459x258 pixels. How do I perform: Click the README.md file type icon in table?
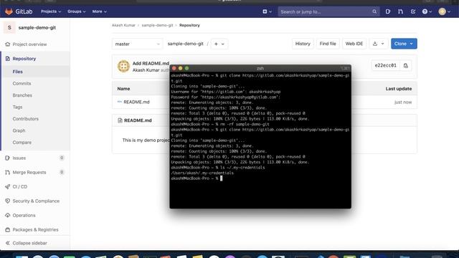point(120,102)
